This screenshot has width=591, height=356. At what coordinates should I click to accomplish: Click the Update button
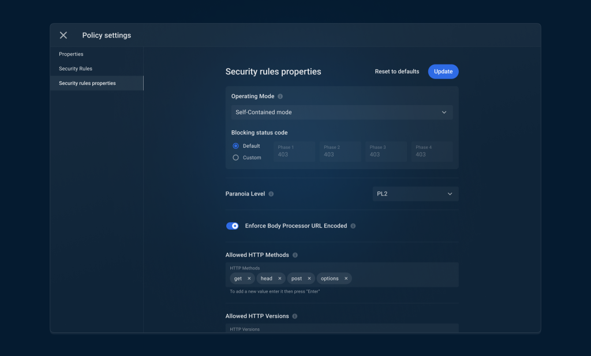click(443, 72)
